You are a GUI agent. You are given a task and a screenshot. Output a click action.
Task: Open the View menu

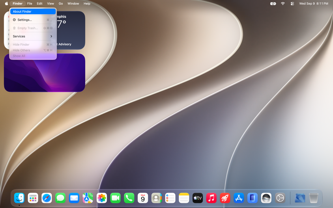pyautogui.click(x=51, y=4)
